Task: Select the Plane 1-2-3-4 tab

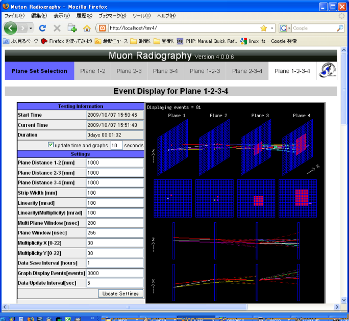Action: [292, 71]
